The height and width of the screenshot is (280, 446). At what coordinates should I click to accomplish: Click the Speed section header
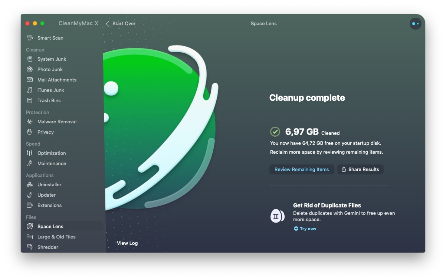[x=33, y=144]
